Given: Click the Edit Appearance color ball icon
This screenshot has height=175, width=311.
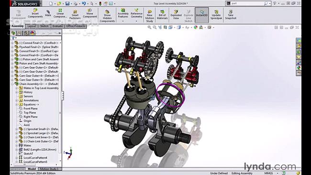Looking at the screenshot, I should click(196, 27).
